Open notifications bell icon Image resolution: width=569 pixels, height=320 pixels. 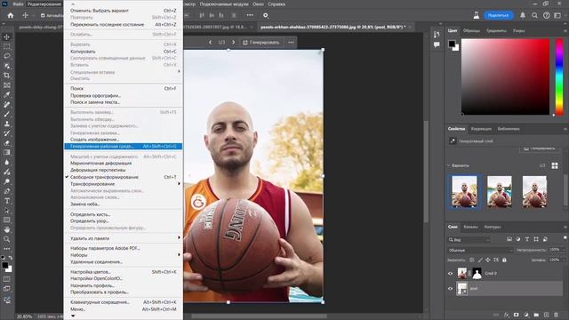pyautogui.click(x=523, y=15)
